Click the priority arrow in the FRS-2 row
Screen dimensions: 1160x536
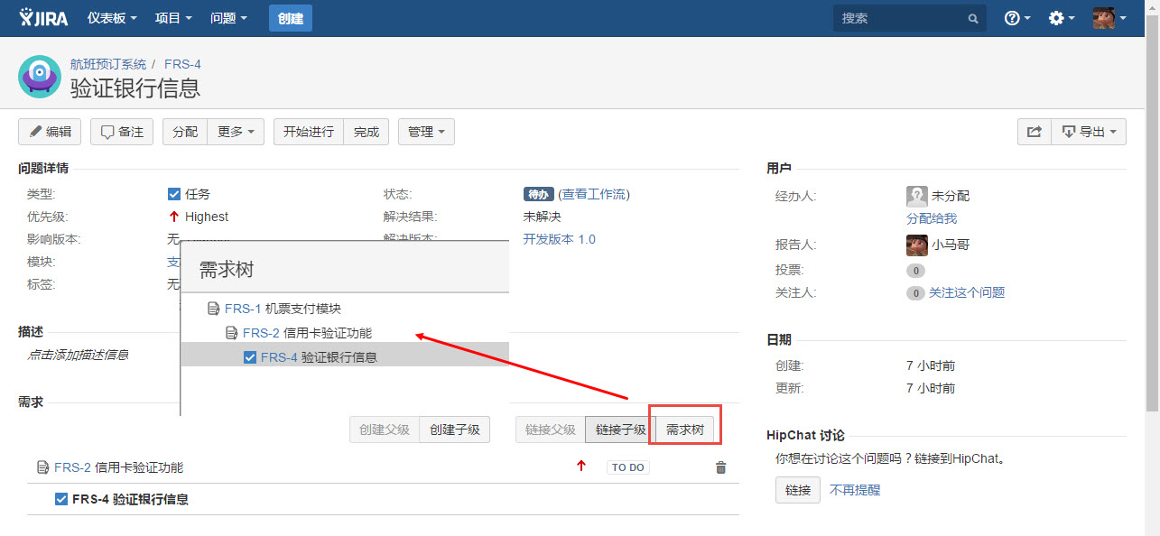pos(581,467)
